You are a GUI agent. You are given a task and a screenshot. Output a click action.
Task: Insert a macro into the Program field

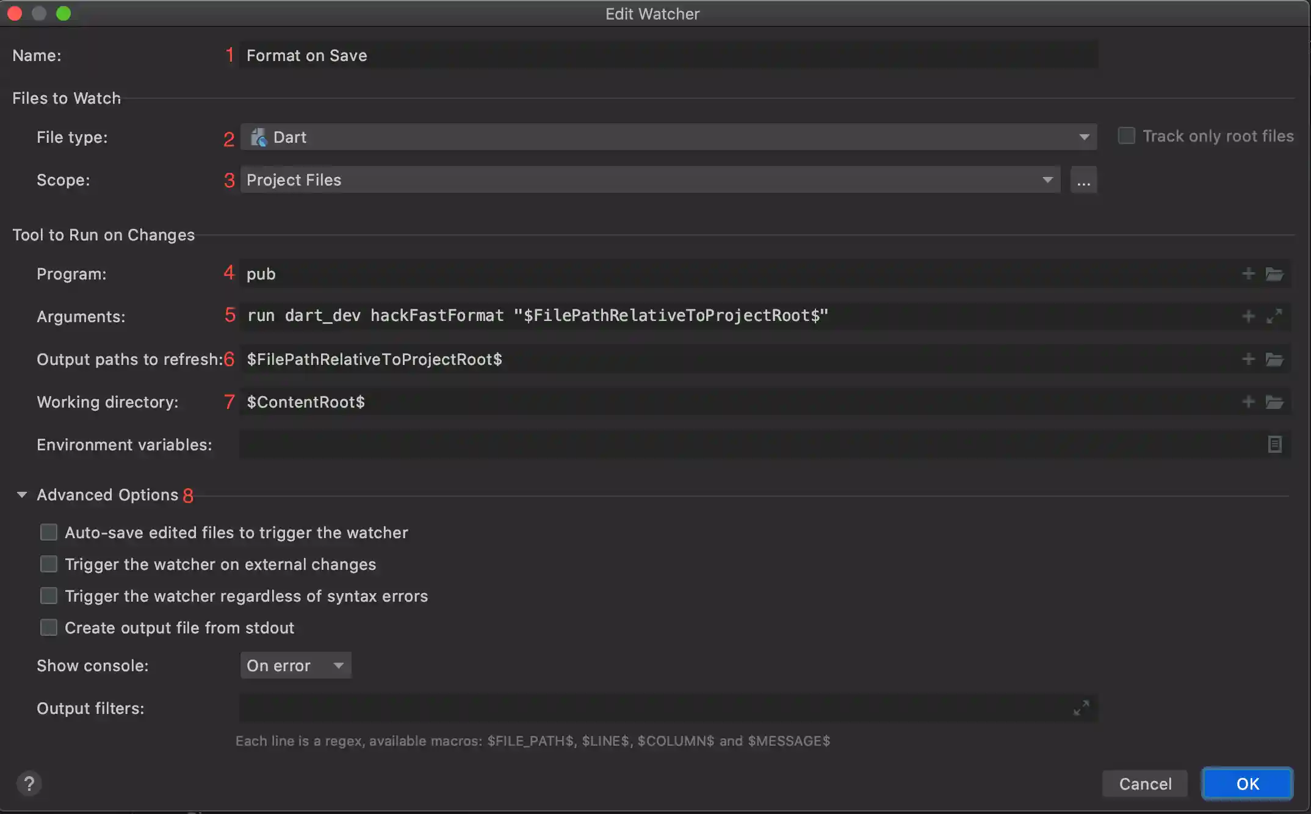(1248, 273)
